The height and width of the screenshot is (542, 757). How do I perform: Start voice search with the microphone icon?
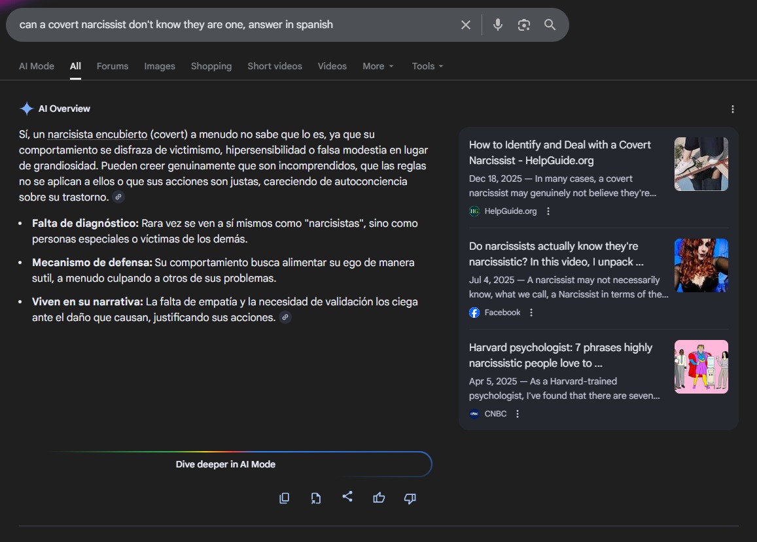pyautogui.click(x=498, y=25)
